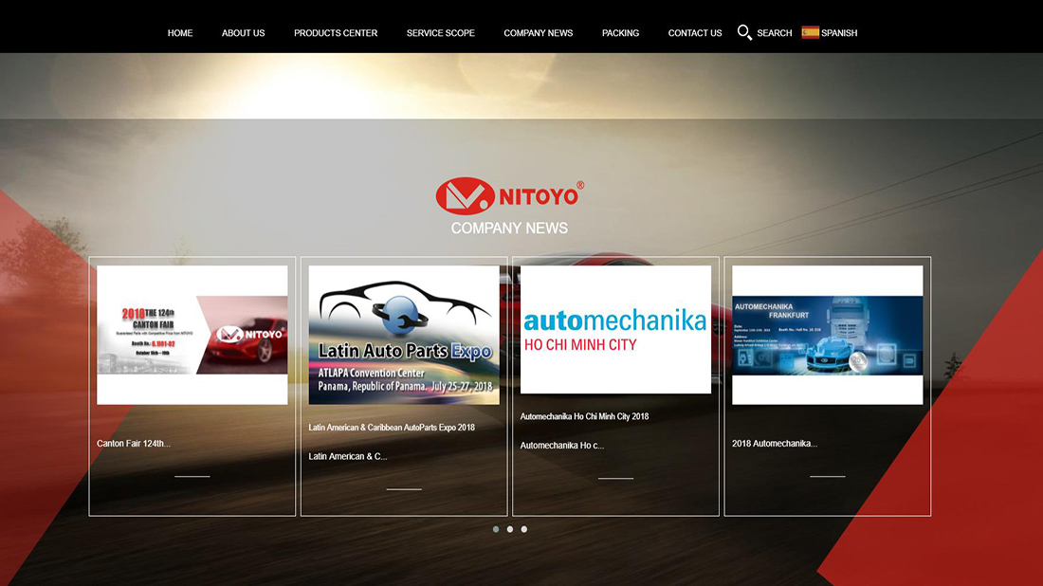Click 'Automechanika Ho Chi Minh City 2018' title
1043x586 pixels.
(584, 416)
